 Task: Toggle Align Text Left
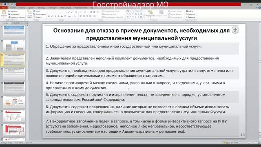81,16
